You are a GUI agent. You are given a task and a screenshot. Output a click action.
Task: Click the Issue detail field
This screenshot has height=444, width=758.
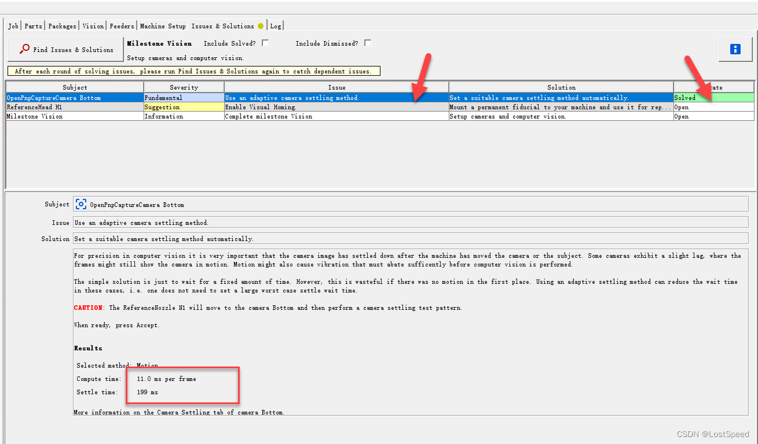(411, 223)
